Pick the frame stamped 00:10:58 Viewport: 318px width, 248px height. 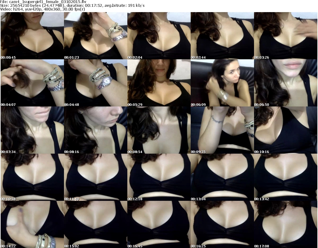click(32, 177)
